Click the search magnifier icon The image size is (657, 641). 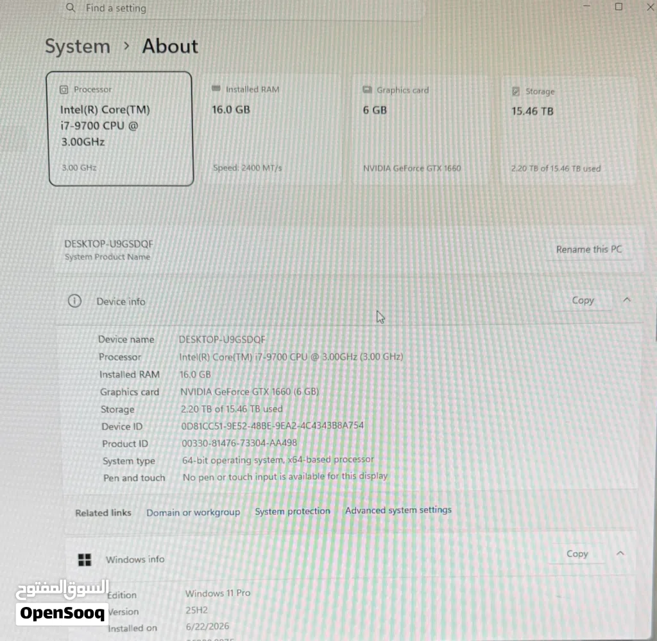coord(71,8)
